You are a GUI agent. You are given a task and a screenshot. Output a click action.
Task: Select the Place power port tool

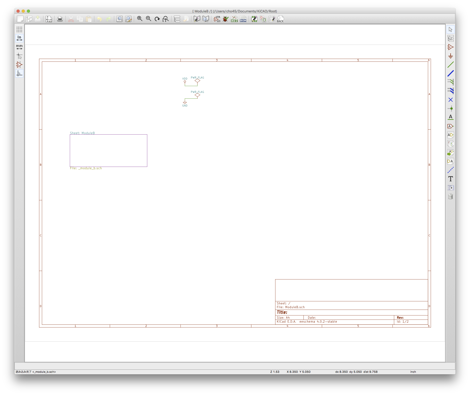(x=450, y=56)
